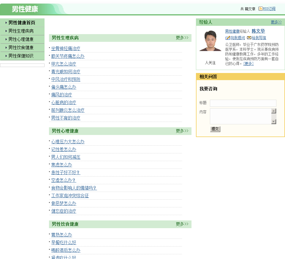This screenshot has width=285, height=259.
Task: Click the down arrow of 内容 scrollbar
Action: click(x=274, y=122)
